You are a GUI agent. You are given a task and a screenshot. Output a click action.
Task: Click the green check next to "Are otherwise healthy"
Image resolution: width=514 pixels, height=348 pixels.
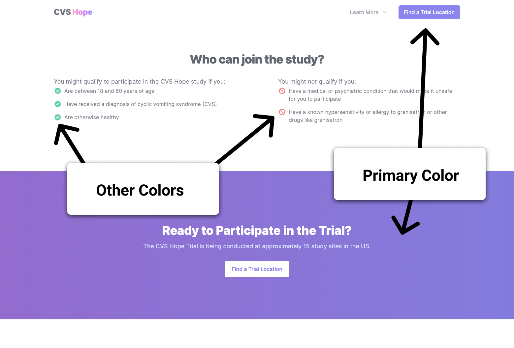(x=58, y=117)
